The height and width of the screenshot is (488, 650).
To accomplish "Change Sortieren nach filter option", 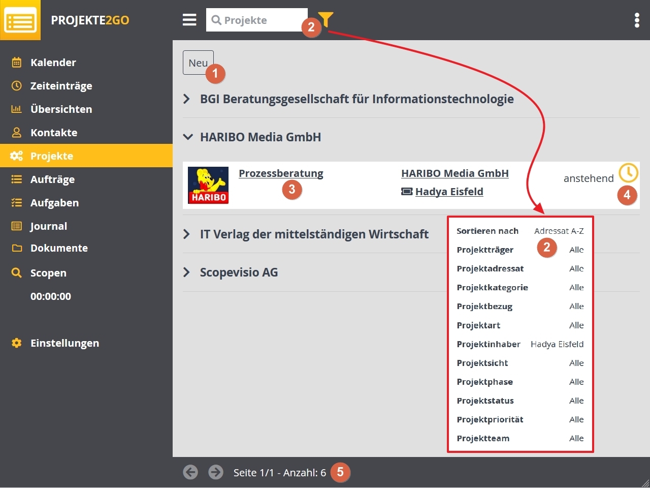I will [x=520, y=231].
